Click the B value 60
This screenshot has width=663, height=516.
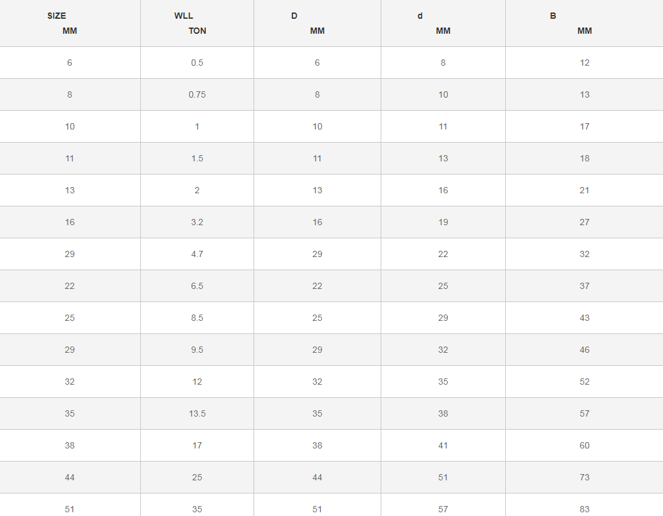(x=584, y=445)
